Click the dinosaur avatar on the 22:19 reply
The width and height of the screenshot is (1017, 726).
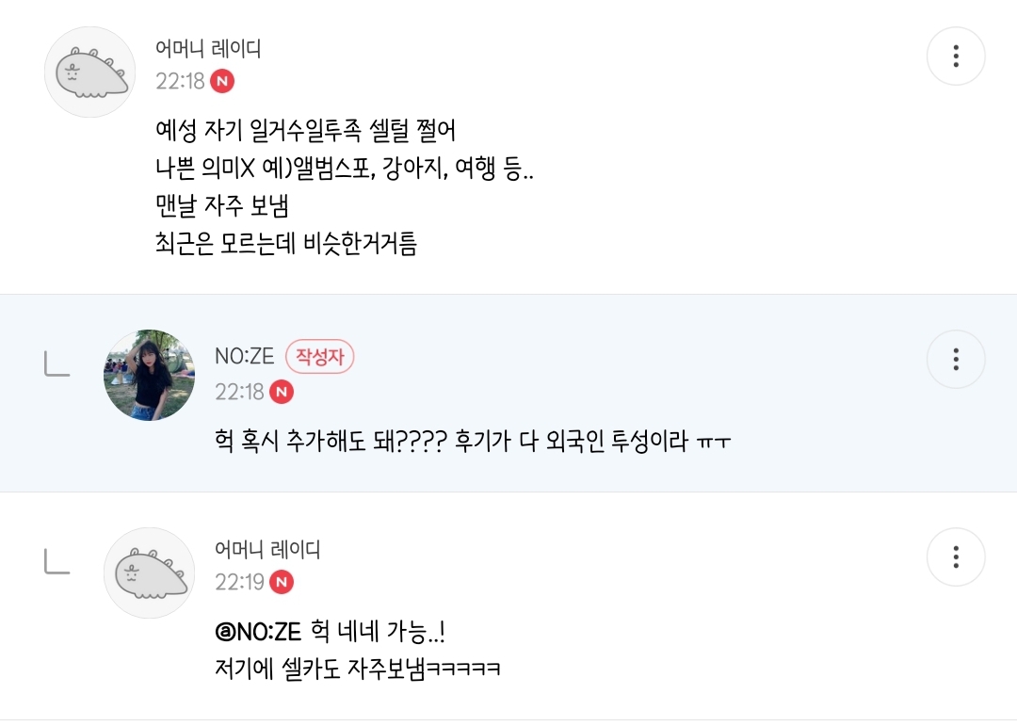pyautogui.click(x=149, y=573)
